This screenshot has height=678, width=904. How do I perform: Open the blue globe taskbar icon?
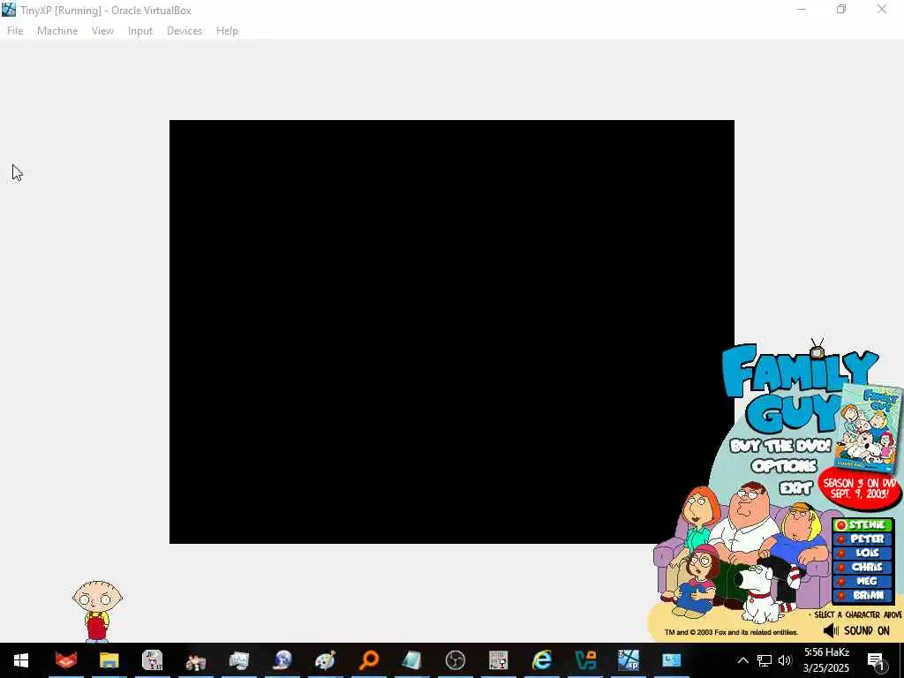click(x=282, y=660)
